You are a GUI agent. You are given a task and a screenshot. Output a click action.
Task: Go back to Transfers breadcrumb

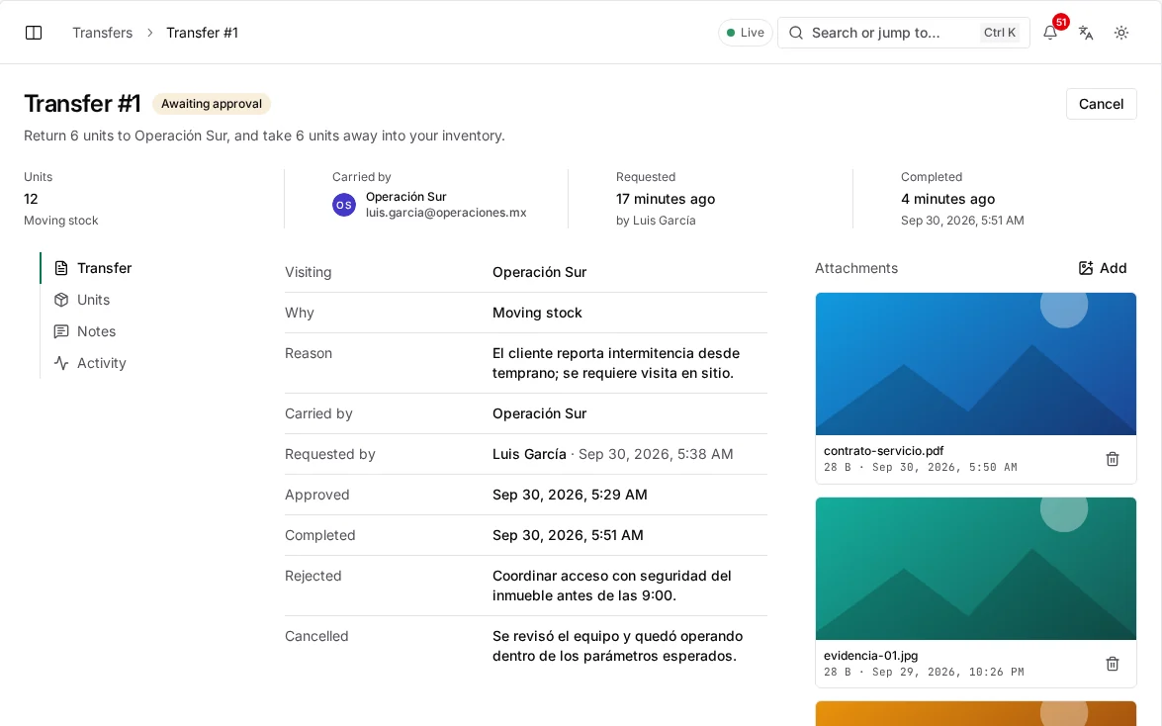click(x=102, y=33)
